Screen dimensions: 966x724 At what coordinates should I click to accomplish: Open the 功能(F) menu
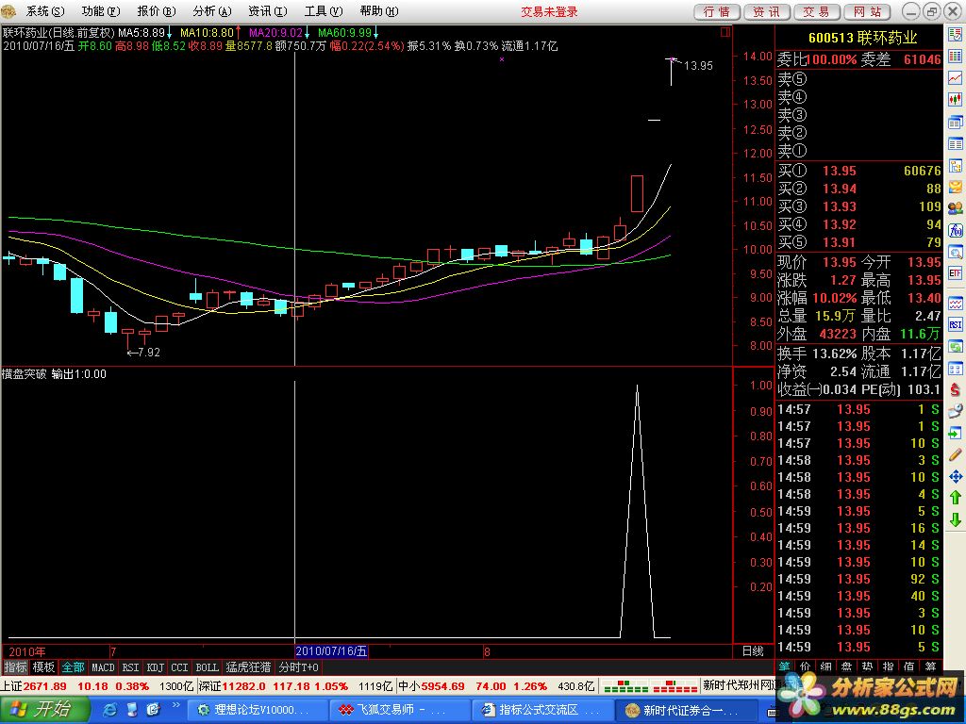point(101,11)
